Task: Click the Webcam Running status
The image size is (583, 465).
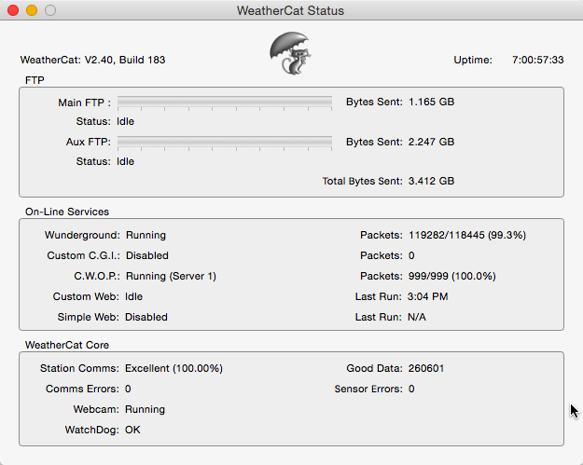Action: 145,409
